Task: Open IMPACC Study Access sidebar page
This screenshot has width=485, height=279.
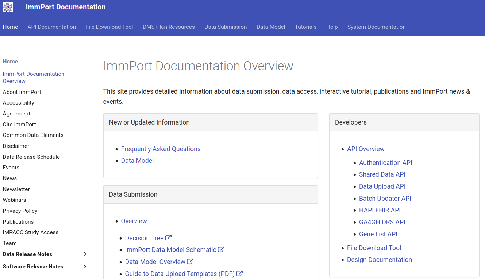Action: pos(31,232)
